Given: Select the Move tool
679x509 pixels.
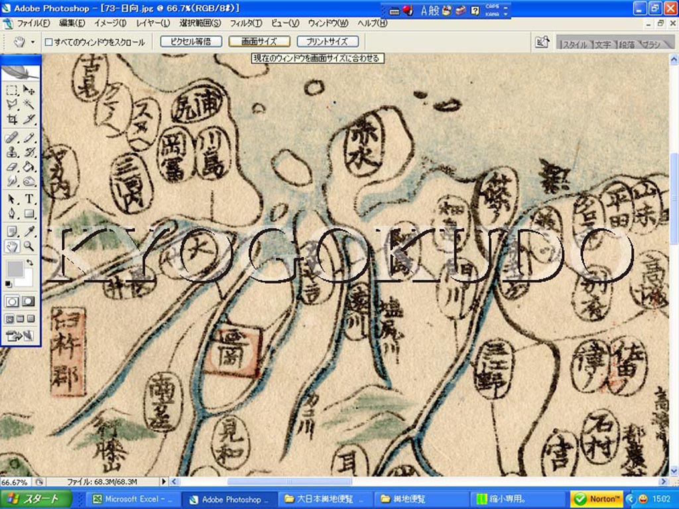Looking at the screenshot, I should 29,90.
